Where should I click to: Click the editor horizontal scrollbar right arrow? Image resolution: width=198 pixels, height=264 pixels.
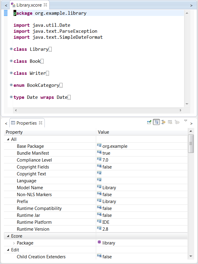[181, 111]
